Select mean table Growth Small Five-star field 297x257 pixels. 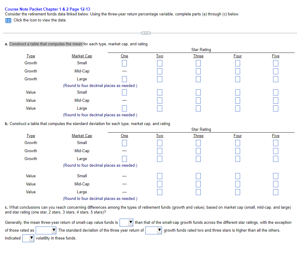point(276,63)
